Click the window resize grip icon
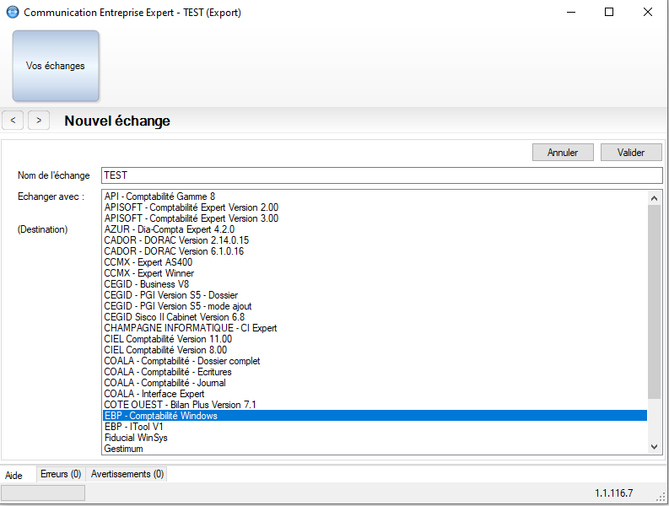This screenshot has width=669, height=506. point(661,497)
